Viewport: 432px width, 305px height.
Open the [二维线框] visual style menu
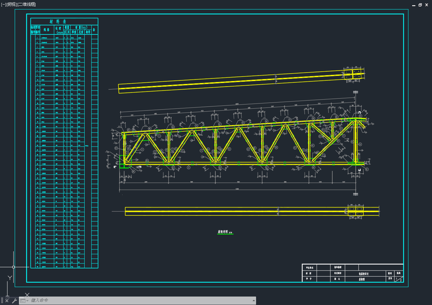26,4
